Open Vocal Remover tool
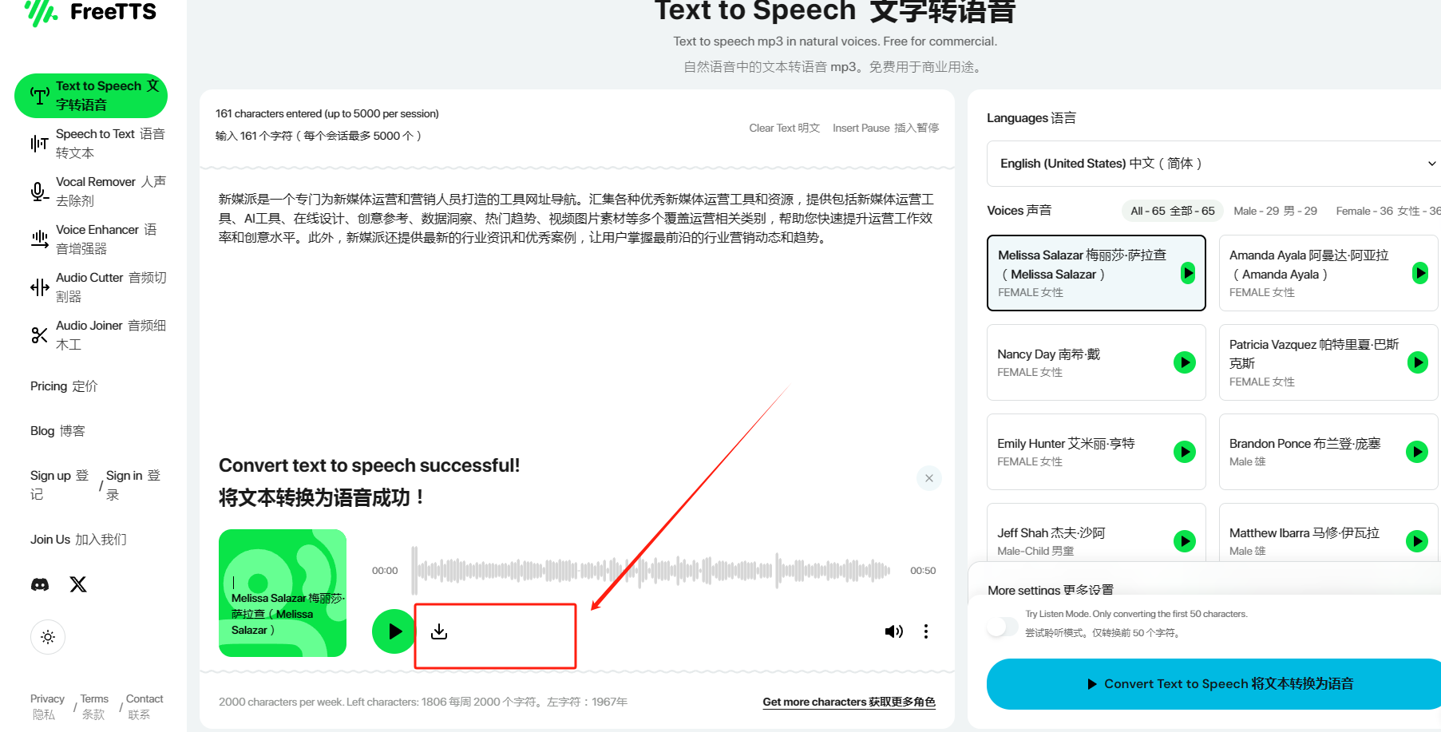 pos(98,192)
